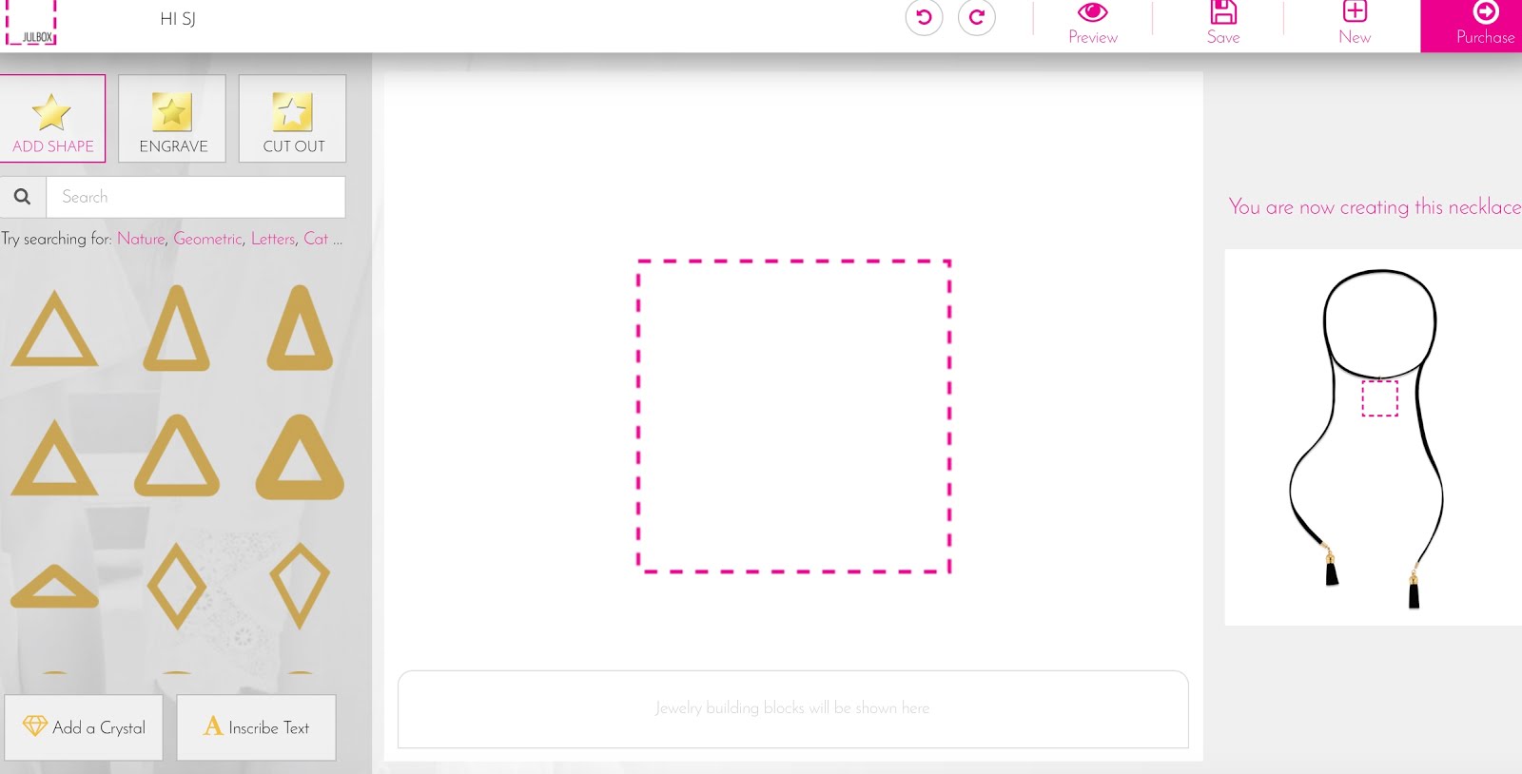This screenshot has width=1522, height=774.
Task: Start a New design
Action: pyautogui.click(x=1355, y=24)
